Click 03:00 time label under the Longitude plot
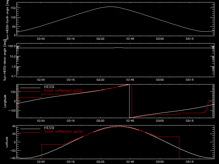Screen dimensions: 219x164 coord(160,121)
